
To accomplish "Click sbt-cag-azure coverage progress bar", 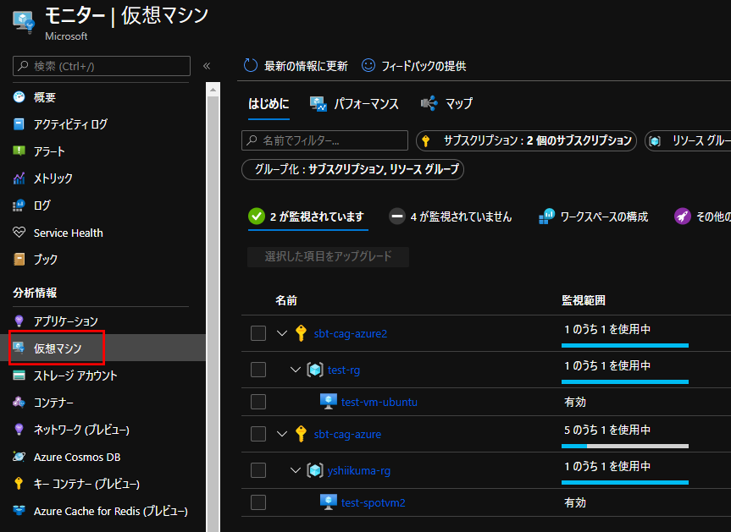I will 625,446.
